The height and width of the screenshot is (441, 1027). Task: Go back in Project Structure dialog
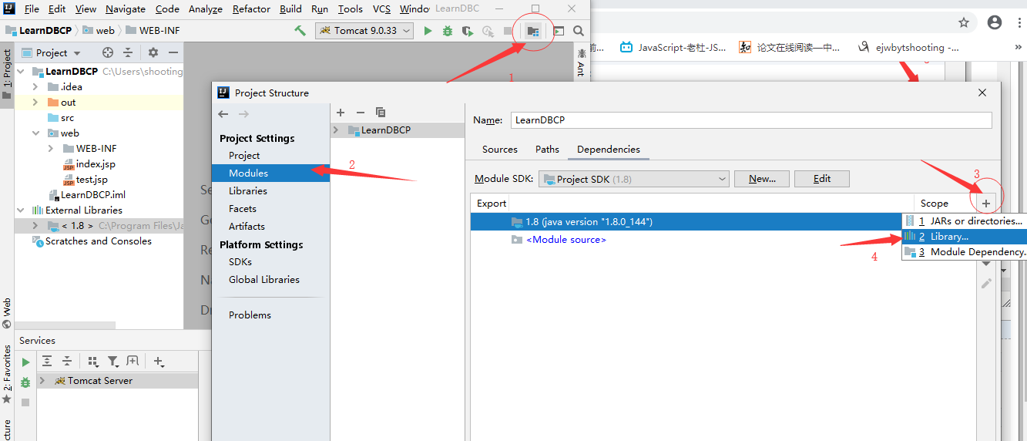(223, 113)
